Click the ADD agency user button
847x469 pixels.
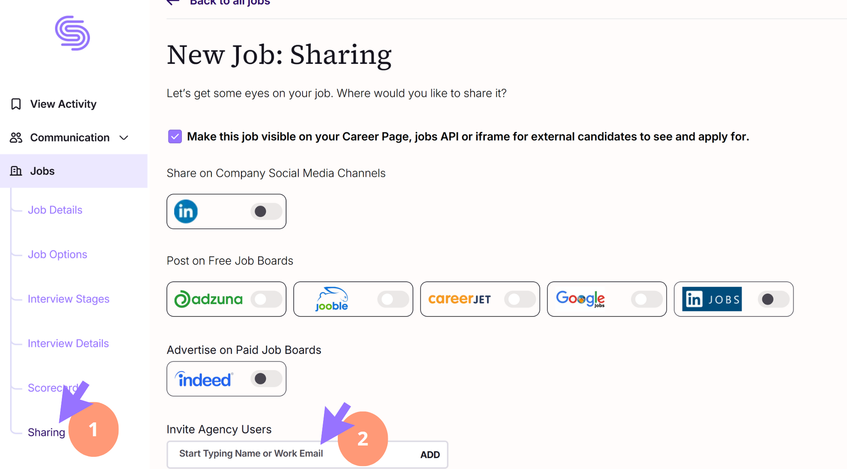(430, 455)
